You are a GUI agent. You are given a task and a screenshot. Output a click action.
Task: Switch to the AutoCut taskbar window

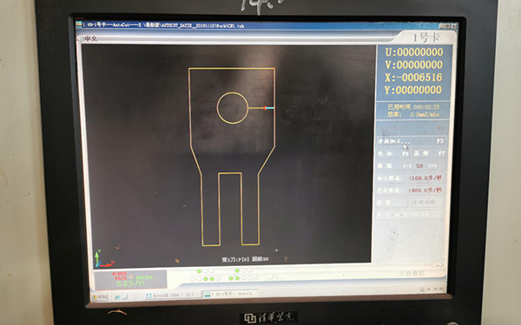(x=230, y=294)
